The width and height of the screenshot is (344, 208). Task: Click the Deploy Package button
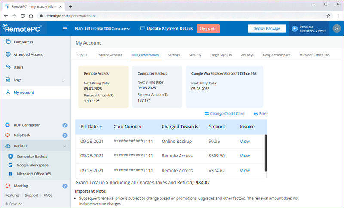pos(267,29)
